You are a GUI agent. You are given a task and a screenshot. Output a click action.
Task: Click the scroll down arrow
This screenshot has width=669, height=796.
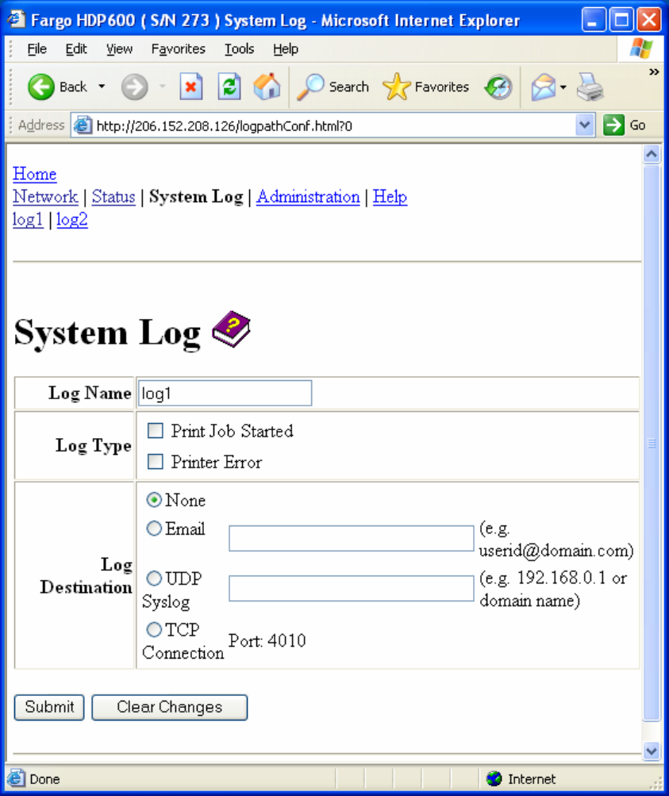point(652,750)
